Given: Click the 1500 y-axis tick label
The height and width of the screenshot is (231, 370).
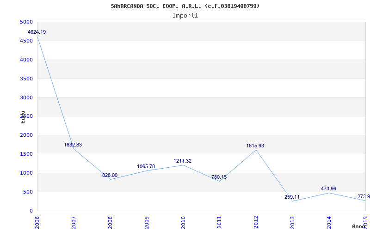Looking at the screenshot, I should (x=27, y=154).
